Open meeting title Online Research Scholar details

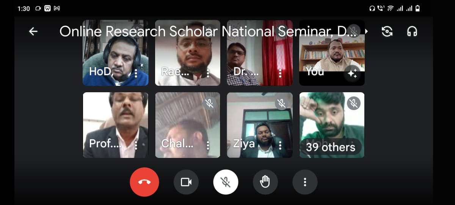(x=208, y=32)
